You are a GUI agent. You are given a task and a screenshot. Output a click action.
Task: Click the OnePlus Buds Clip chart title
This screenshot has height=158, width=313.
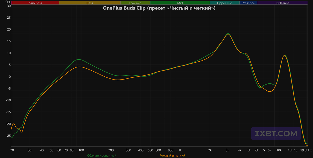point(159,8)
